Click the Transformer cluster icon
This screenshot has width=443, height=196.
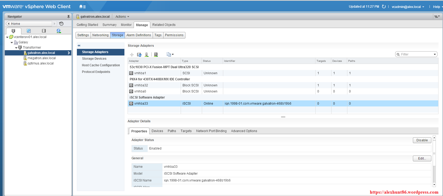click(x=20, y=48)
